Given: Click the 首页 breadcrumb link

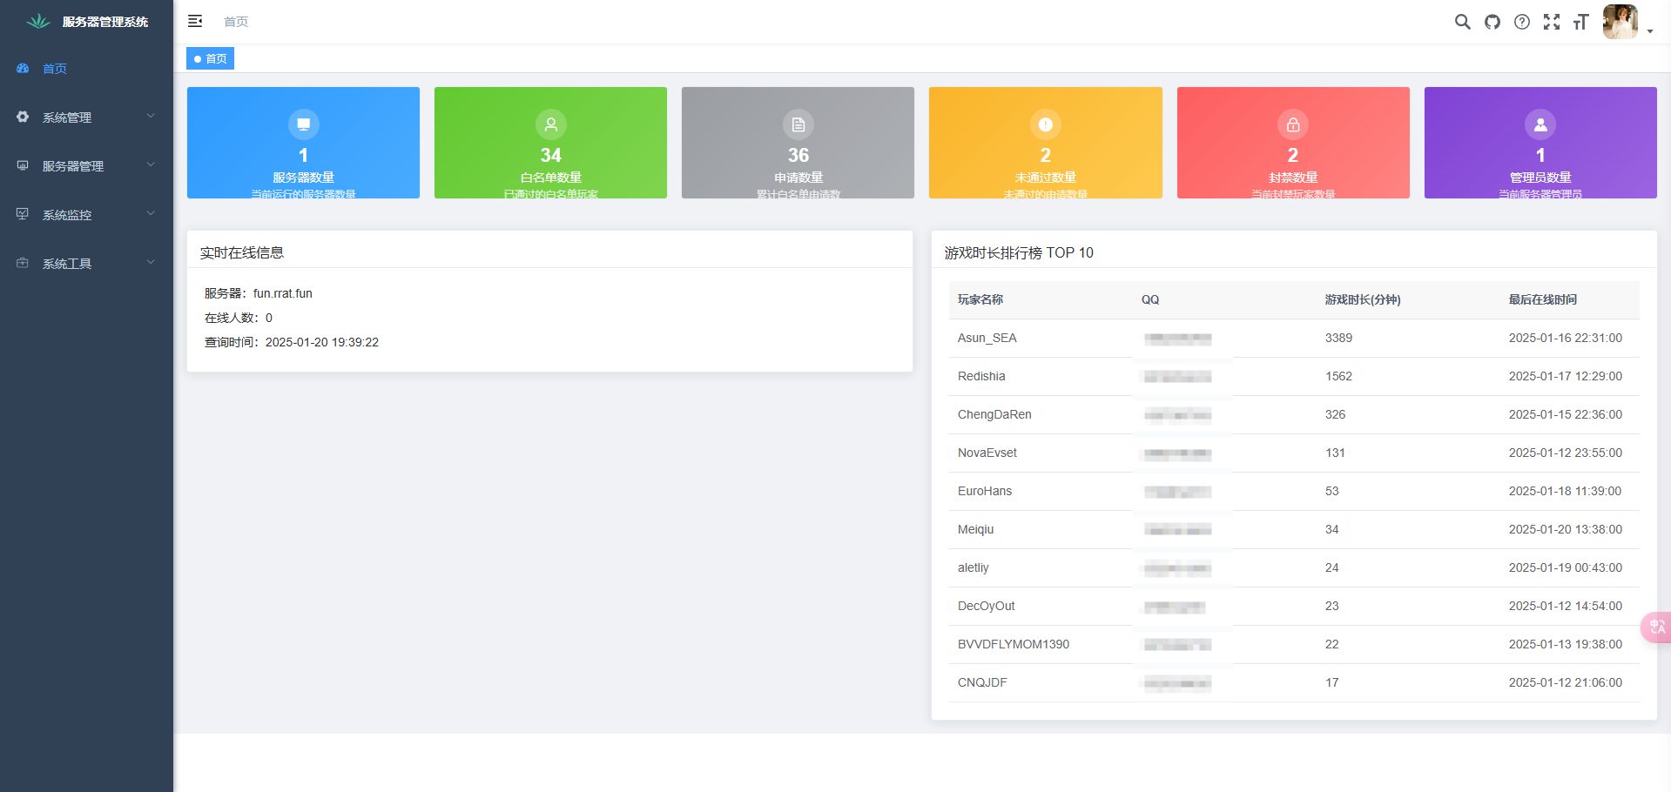Looking at the screenshot, I should 236,22.
